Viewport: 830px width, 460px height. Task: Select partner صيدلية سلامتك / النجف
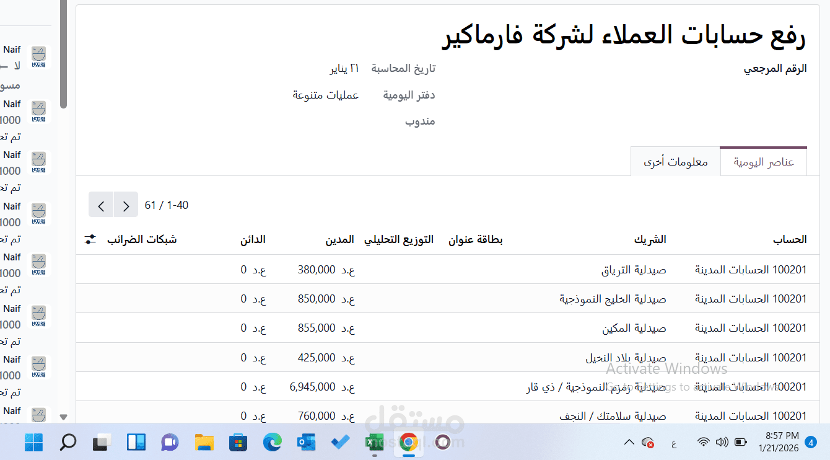613,416
